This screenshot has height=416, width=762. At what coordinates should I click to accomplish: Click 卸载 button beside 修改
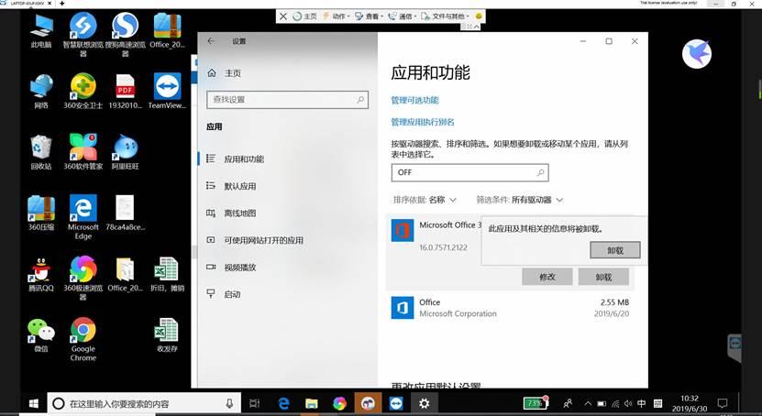[x=603, y=277]
